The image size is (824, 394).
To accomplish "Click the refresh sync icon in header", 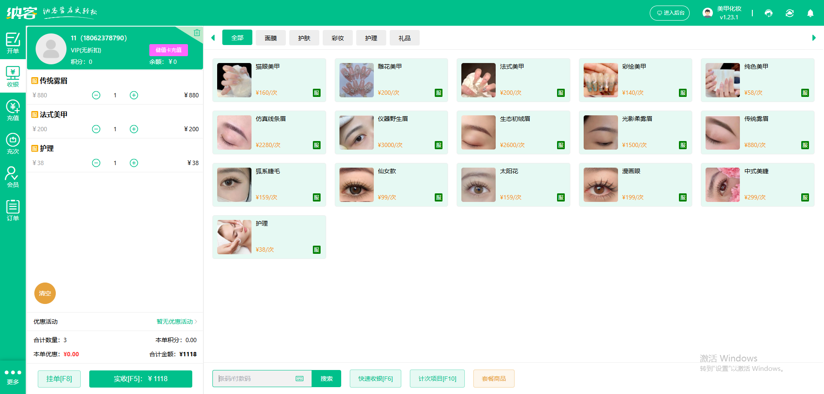I will [x=790, y=13].
